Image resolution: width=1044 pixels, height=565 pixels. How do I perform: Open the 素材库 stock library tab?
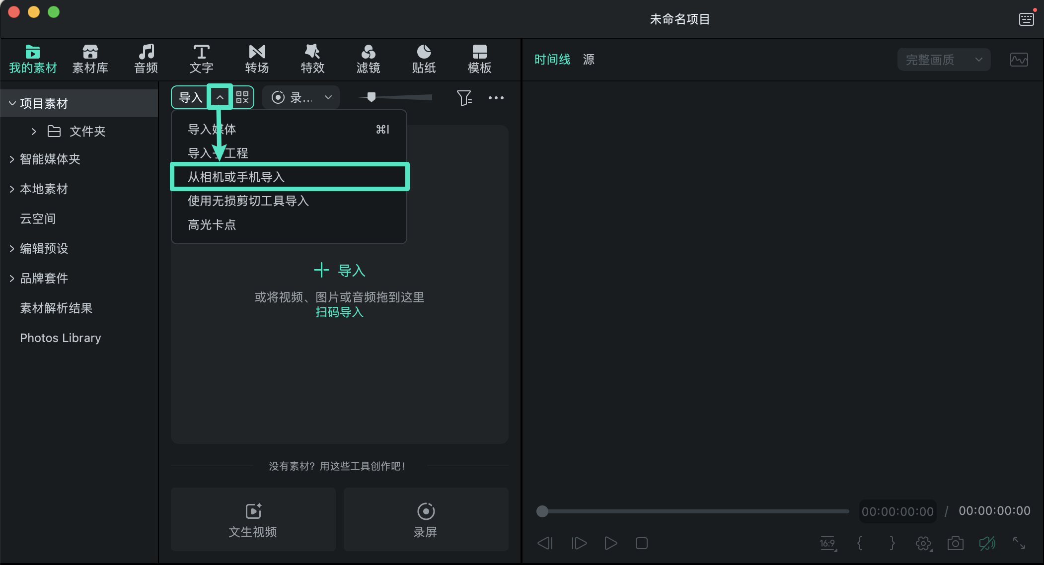click(90, 59)
